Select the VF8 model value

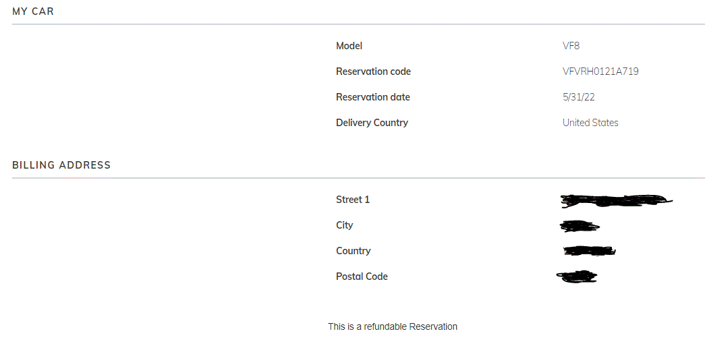tap(571, 46)
